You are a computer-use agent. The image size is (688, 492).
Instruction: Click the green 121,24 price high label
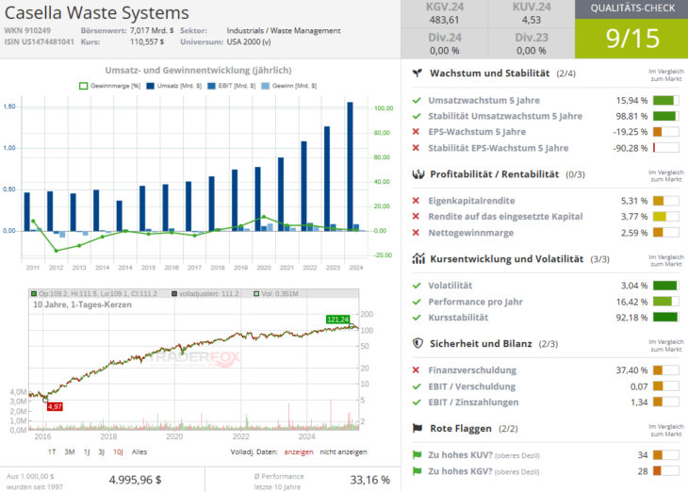click(x=337, y=320)
